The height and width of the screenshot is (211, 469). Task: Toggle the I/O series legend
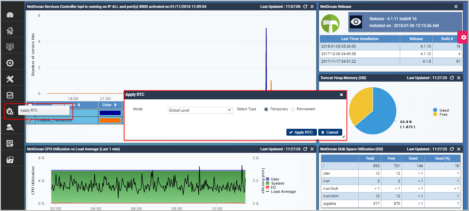click(272, 187)
